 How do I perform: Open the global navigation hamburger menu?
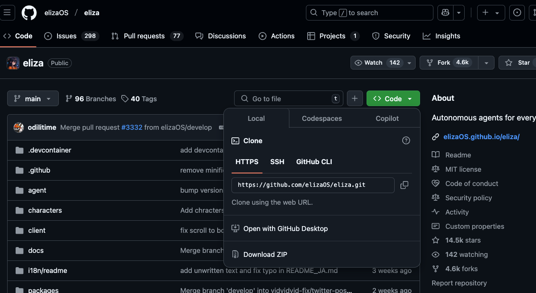(8, 12)
